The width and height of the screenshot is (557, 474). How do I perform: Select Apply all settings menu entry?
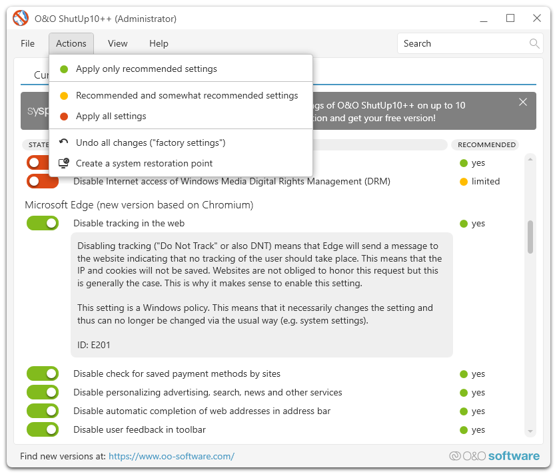pos(111,117)
